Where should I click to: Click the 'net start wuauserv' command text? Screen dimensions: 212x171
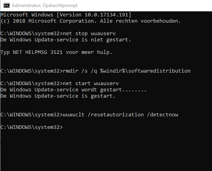tap(91, 84)
